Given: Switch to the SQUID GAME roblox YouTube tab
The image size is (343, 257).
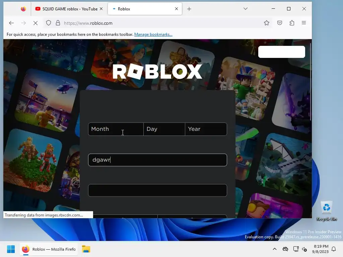Looking at the screenshot, I should point(69,9).
